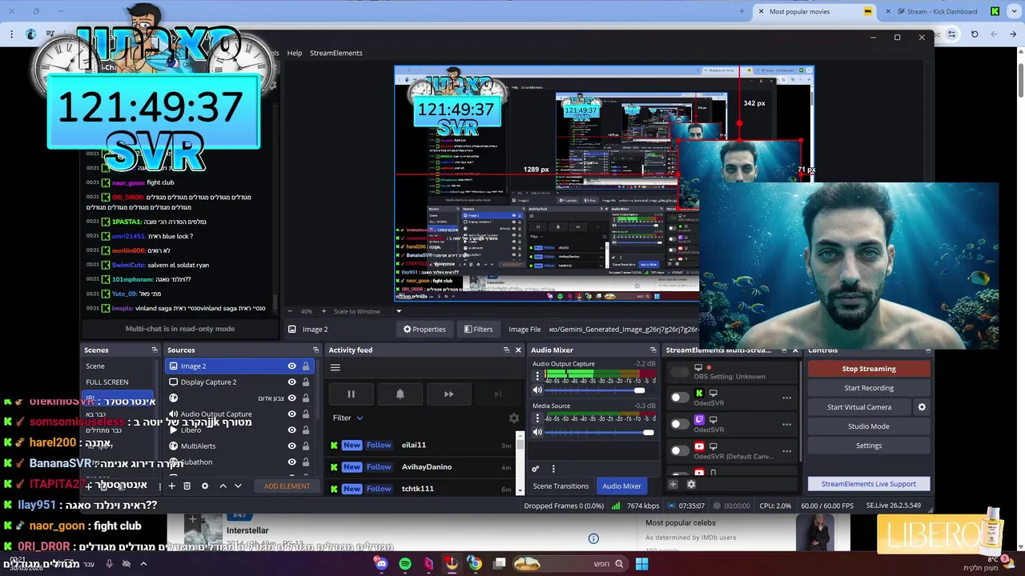Screen dimensions: 1025x576
Task: Add a multi-stream destination with plus
Action: (673, 484)
